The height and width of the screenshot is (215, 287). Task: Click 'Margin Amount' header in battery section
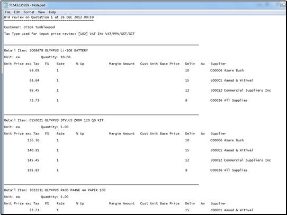tap(122, 64)
